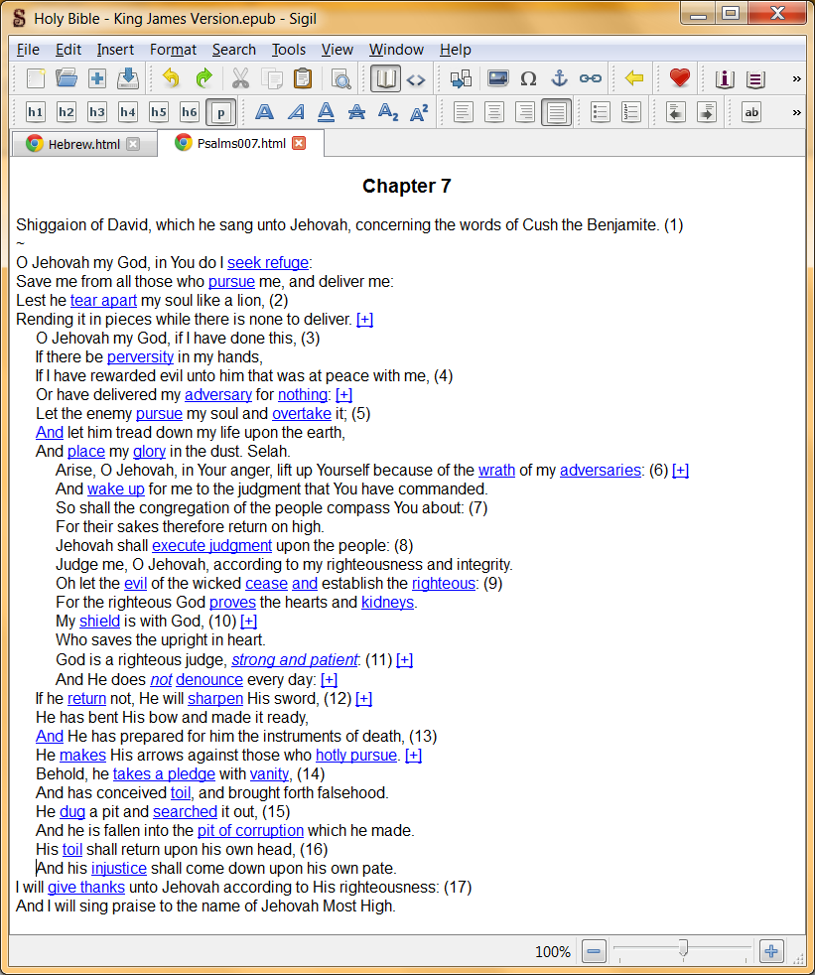Open the Edit menu
This screenshot has width=815, height=975.
68,50
